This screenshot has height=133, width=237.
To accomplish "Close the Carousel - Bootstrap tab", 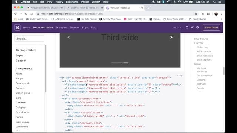I will [x=142, y=8].
